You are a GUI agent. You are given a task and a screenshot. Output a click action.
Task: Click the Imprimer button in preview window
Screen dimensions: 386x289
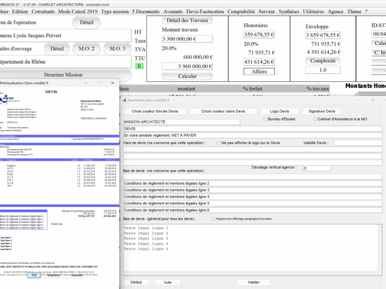coord(54,275)
